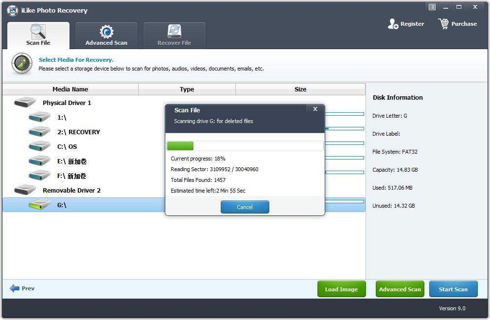Click the green Advanced Scan button
The width and height of the screenshot is (490, 320).
click(x=400, y=289)
